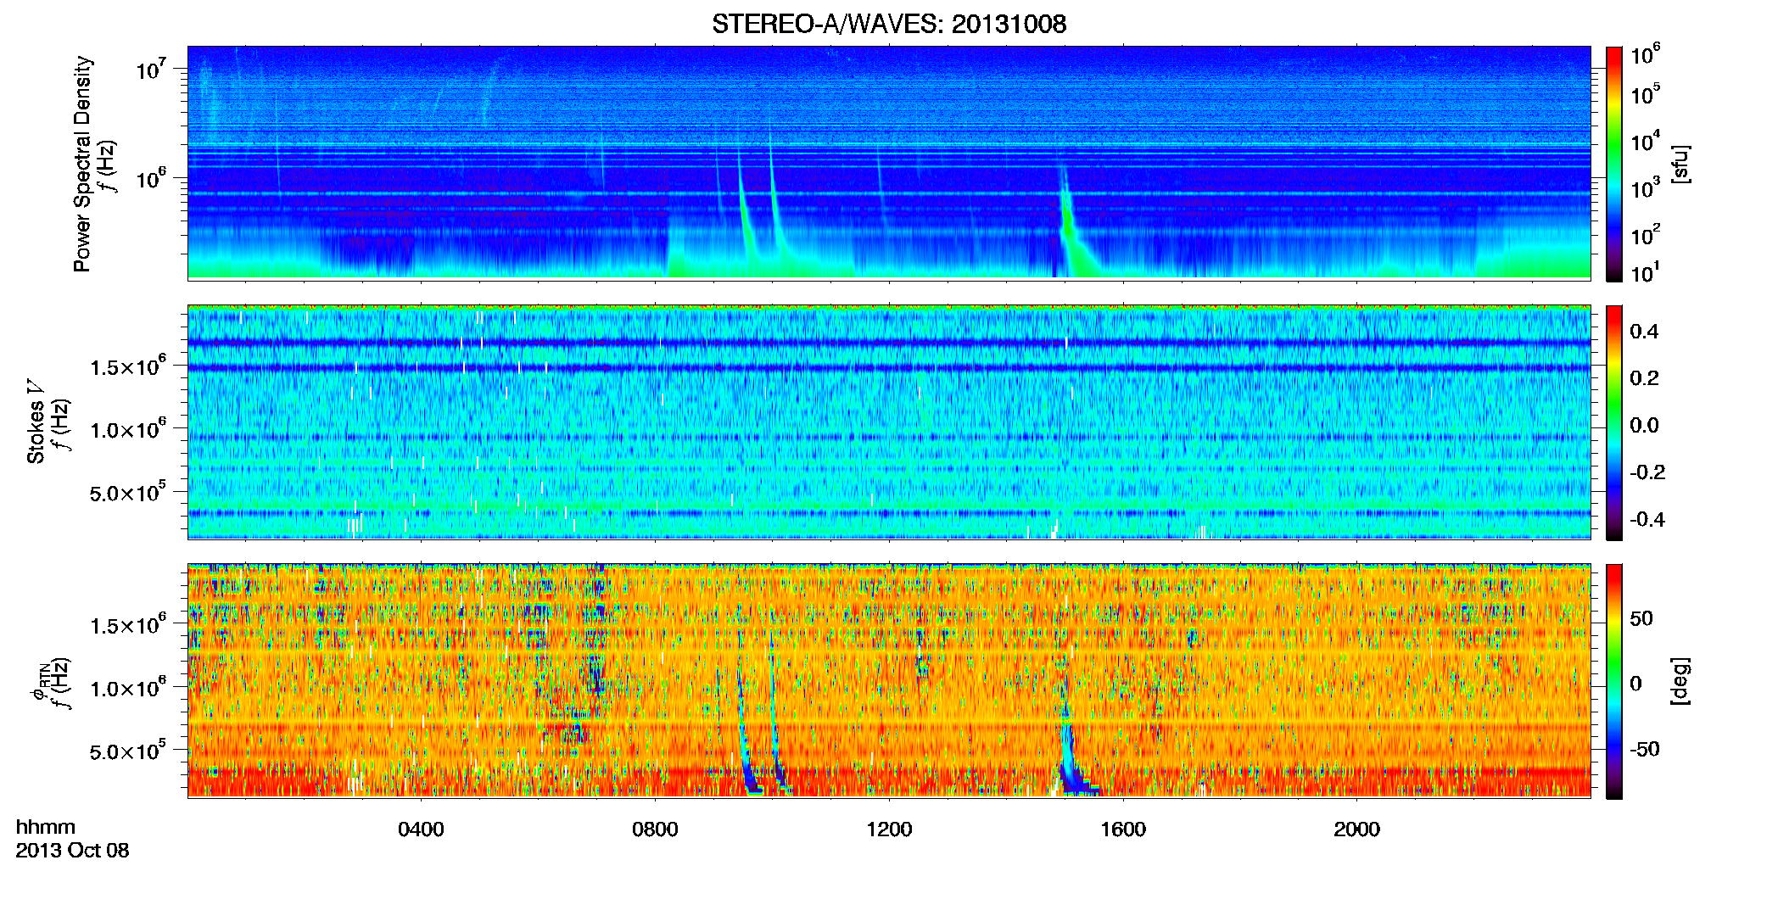Click the "-50" label on the degree colorbar
Image resolution: width=1778 pixels, height=916 pixels.
click(1645, 749)
